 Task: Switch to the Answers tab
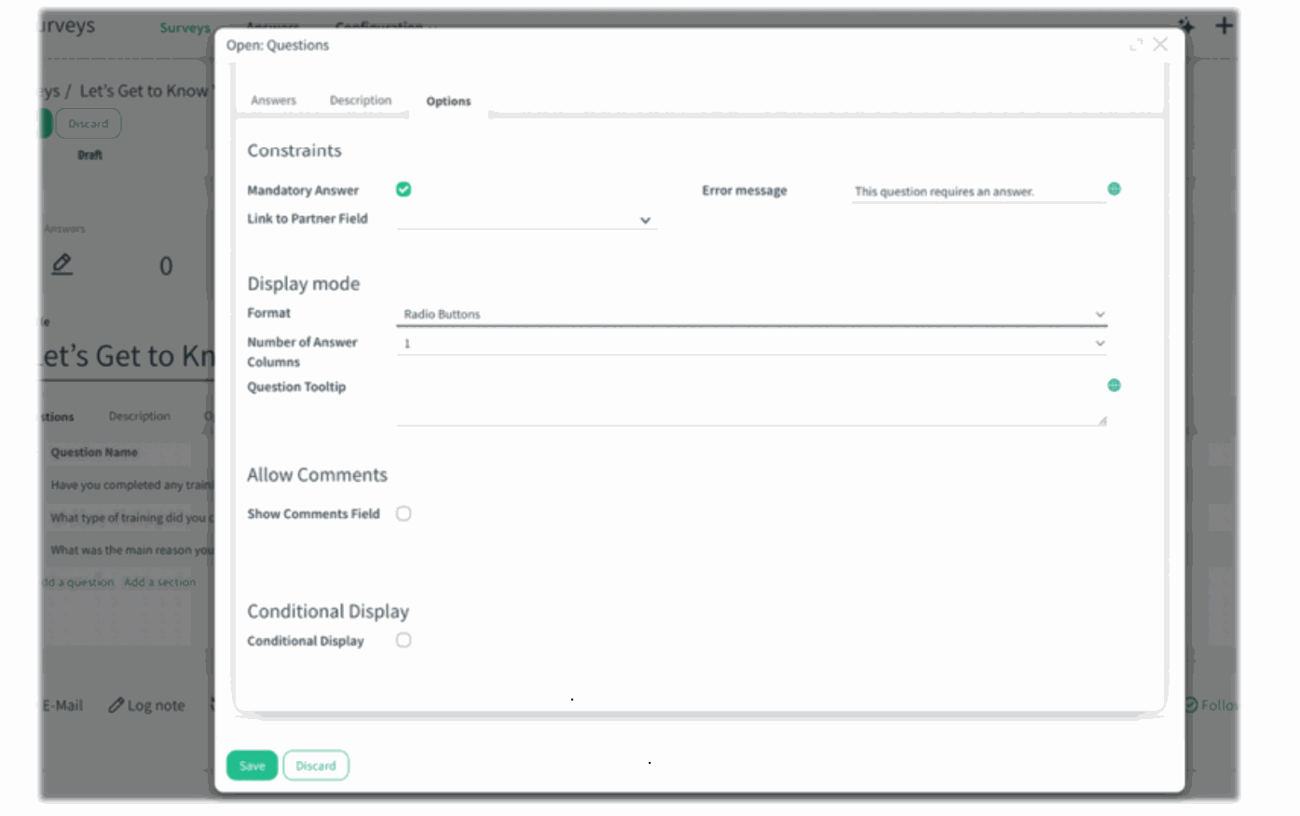[273, 101]
